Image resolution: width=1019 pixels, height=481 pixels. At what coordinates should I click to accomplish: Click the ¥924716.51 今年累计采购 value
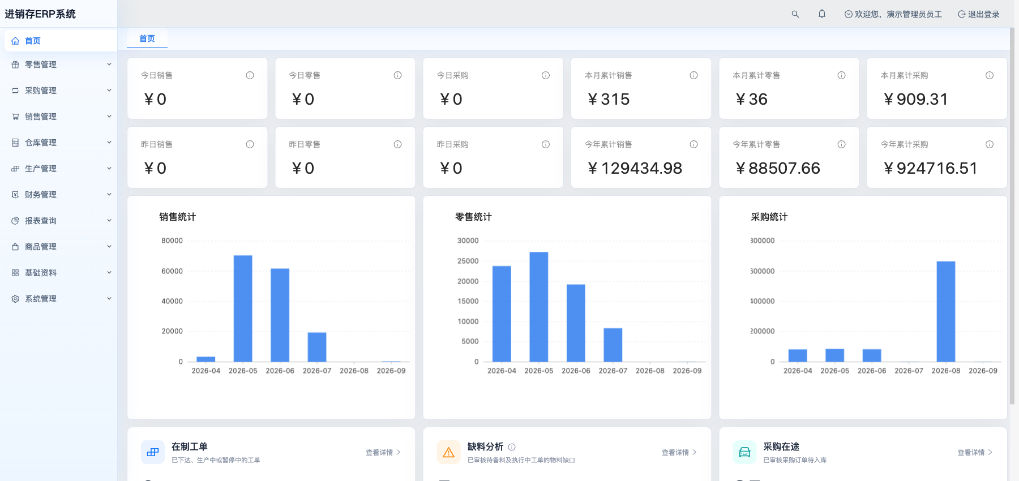click(930, 168)
